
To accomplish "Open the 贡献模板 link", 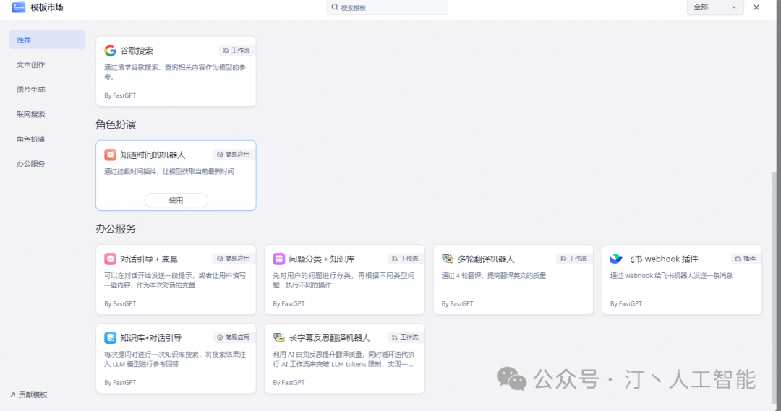I will pyautogui.click(x=28, y=394).
